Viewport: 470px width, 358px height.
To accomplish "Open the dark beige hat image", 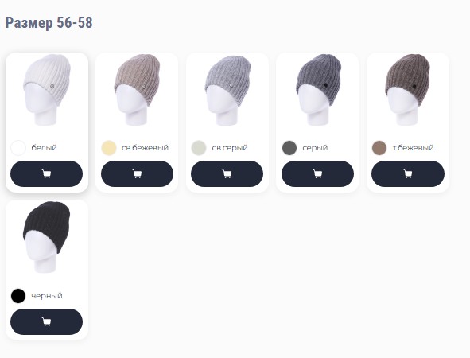I will click(x=408, y=90).
